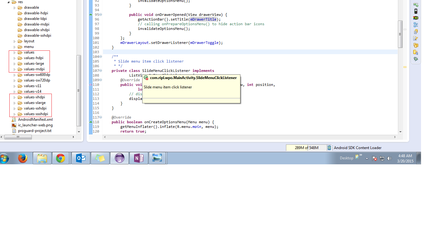Select the values-sw720dp folder
The height and width of the screenshot is (239, 426).
coord(34,80)
